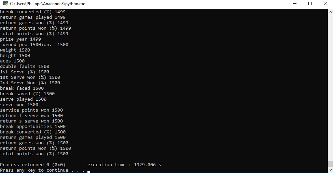Click the Python console icon in title bar

(5, 4)
